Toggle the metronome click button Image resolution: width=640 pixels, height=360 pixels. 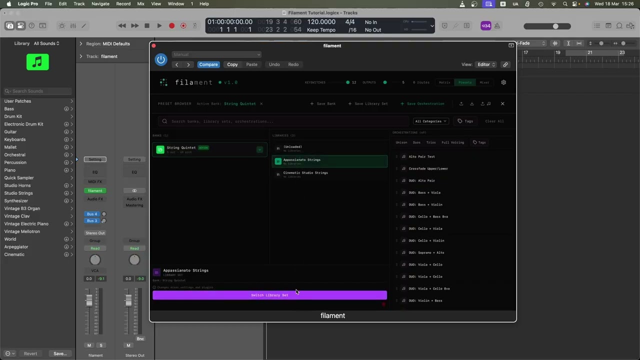(496, 26)
